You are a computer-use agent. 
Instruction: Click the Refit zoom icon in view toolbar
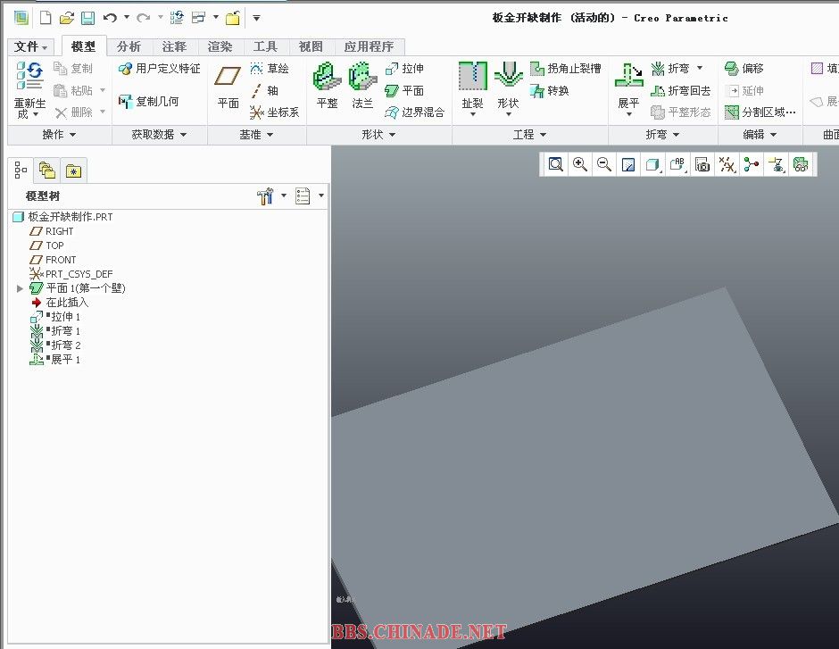[x=556, y=164]
